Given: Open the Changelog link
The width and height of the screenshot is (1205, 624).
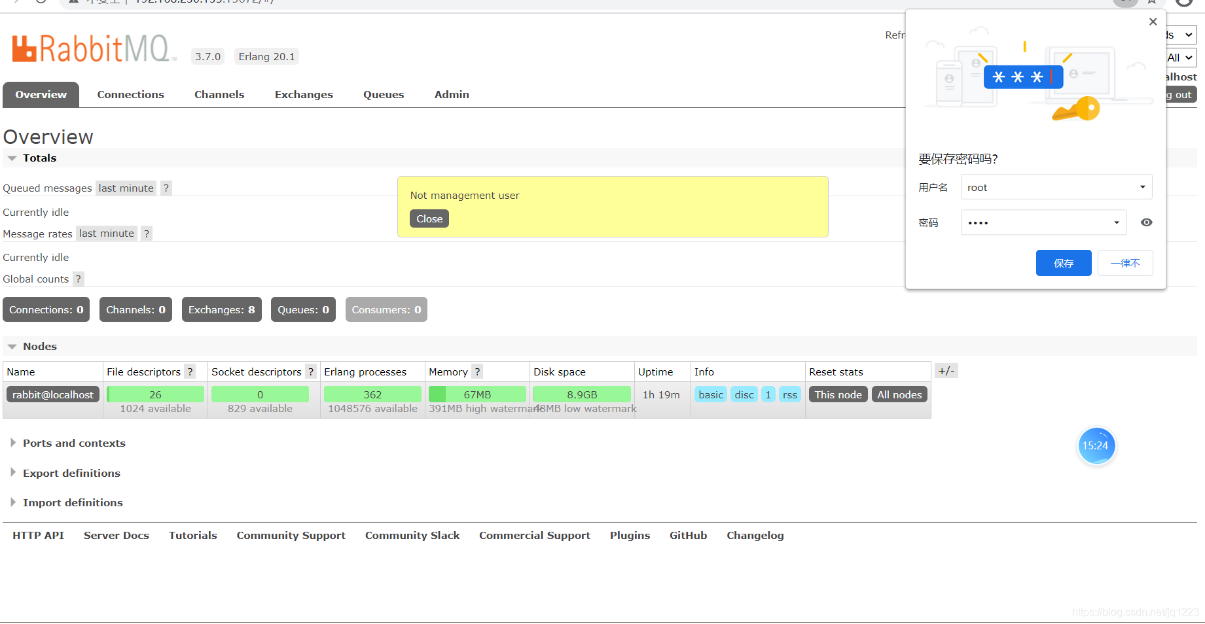Looking at the screenshot, I should (x=755, y=535).
